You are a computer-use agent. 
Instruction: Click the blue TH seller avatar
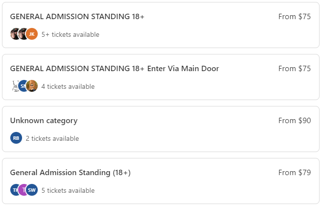pyautogui.click(x=15, y=190)
